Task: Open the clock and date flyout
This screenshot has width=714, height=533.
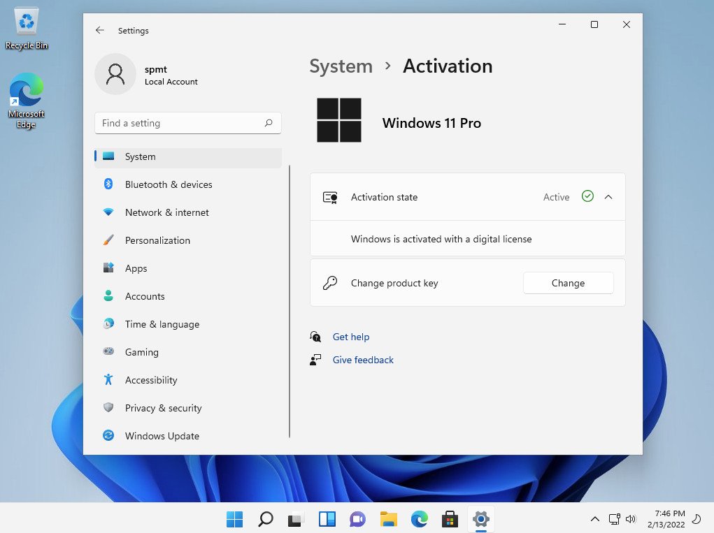Action: (666, 519)
